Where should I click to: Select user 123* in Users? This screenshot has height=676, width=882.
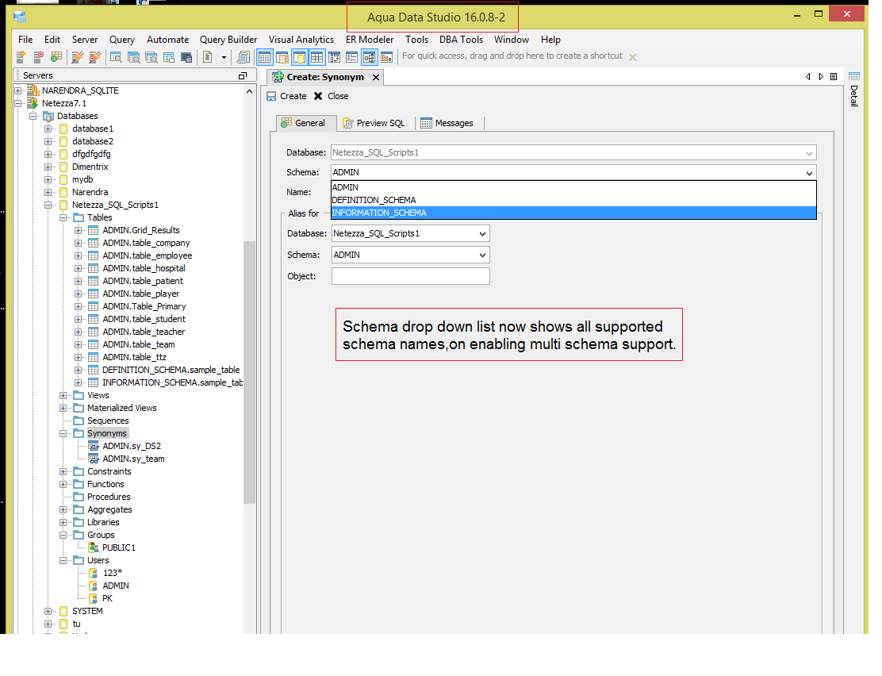pos(113,573)
